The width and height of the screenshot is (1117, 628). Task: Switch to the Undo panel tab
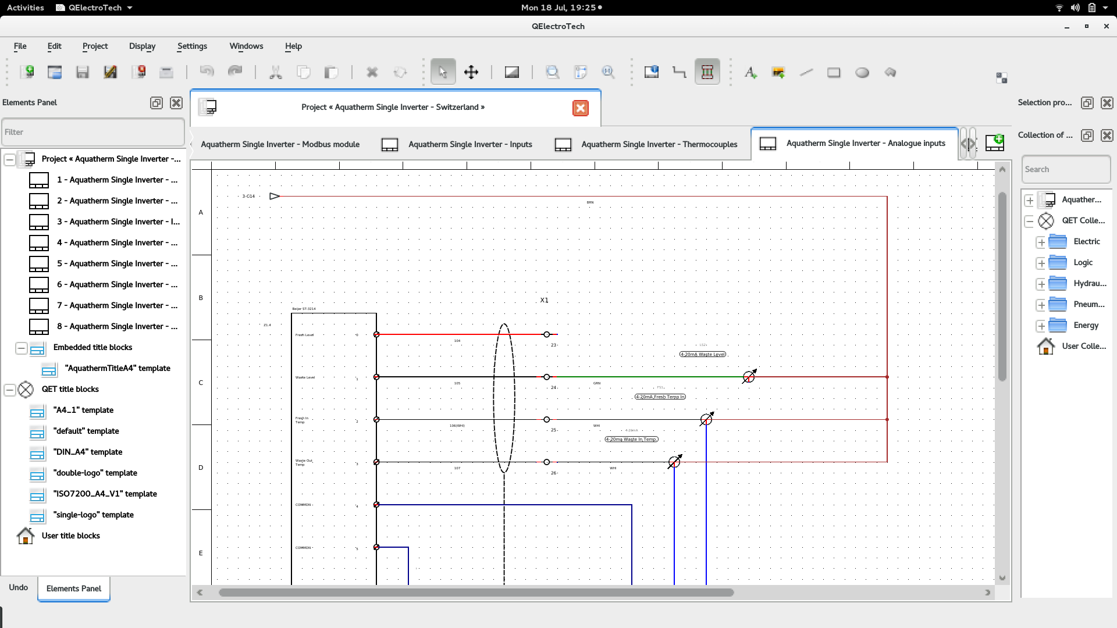tap(18, 587)
